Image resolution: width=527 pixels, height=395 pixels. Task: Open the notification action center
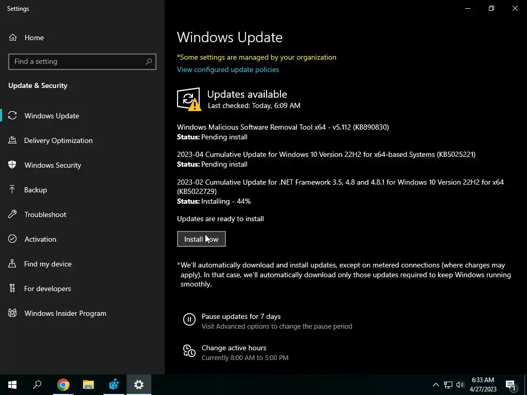(x=510, y=385)
